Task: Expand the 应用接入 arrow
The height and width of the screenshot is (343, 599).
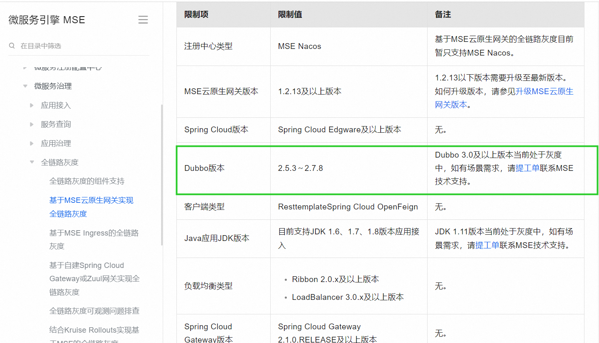Action: (x=32, y=105)
